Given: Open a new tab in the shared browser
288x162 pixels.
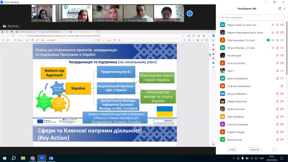Looking at the screenshot, I should tap(98, 32).
